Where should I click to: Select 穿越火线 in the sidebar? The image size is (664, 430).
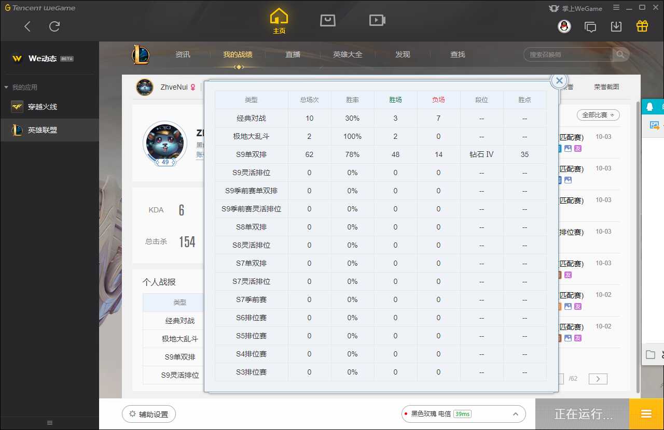click(x=49, y=107)
